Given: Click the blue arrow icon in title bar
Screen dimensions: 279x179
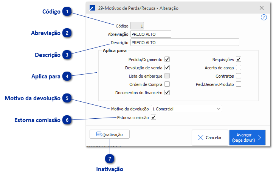Looking at the screenshot, I should pyautogui.click(x=92, y=8).
